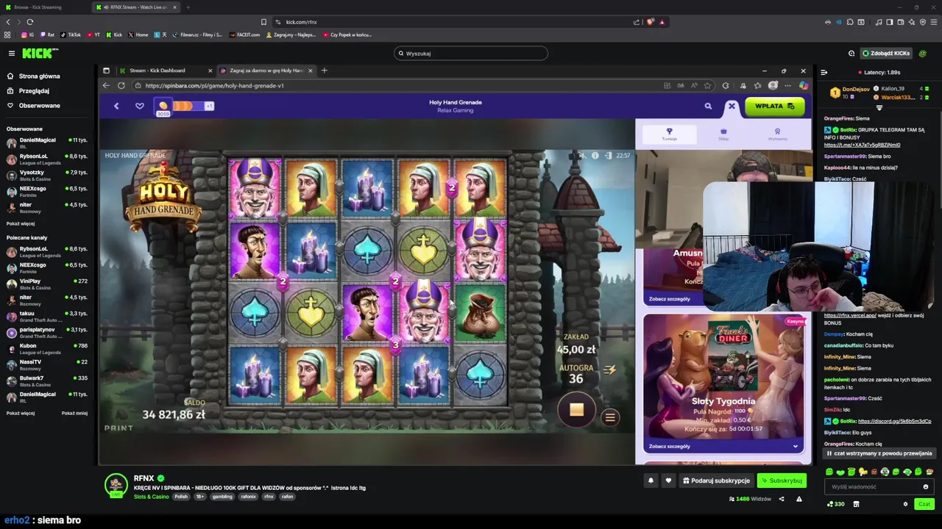Focus the Wyszukaj search field
The image size is (942, 529).
[471, 53]
